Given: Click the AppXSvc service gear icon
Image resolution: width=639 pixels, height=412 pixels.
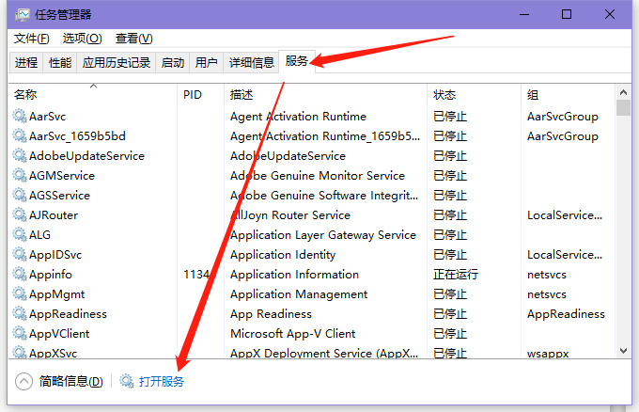Looking at the screenshot, I should (x=20, y=354).
